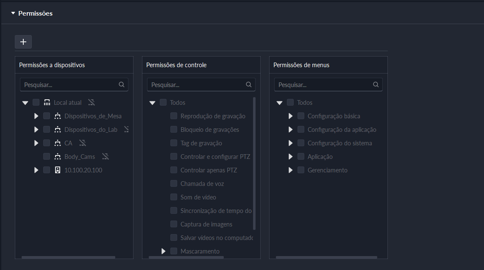The width and height of the screenshot is (484, 270).
Task: Click disconnected status icon beside CA
Action: tap(83, 143)
